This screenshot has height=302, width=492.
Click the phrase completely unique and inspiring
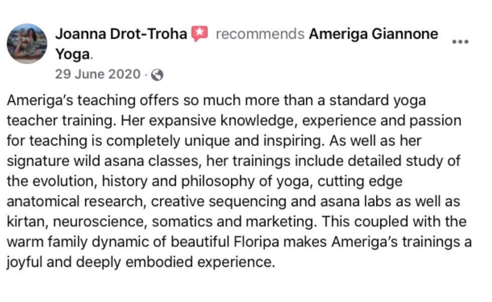214,141
